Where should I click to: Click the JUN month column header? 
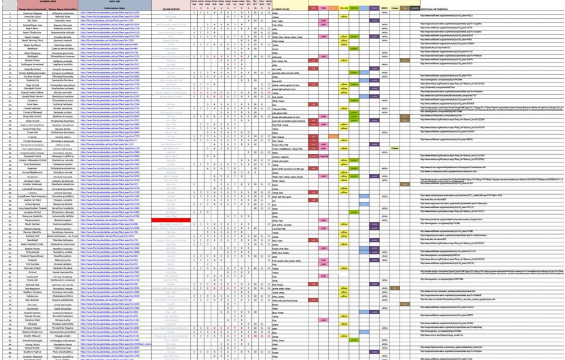(228, 5)
